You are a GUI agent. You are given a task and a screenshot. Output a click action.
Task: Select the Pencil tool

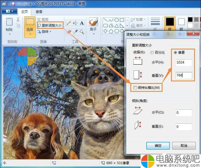(x=69, y=23)
